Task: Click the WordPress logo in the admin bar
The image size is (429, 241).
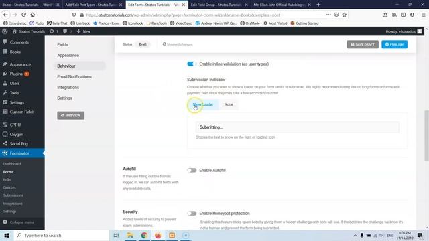Action: pyautogui.click(x=5, y=31)
